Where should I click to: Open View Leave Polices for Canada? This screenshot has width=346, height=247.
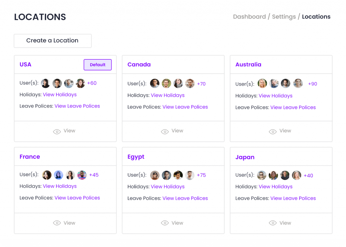click(185, 107)
